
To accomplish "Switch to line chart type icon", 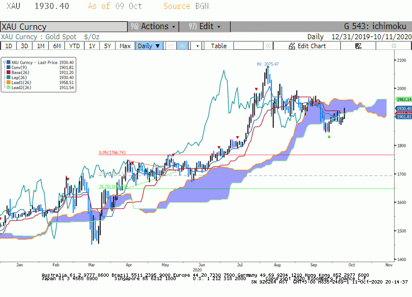I will click(x=171, y=46).
